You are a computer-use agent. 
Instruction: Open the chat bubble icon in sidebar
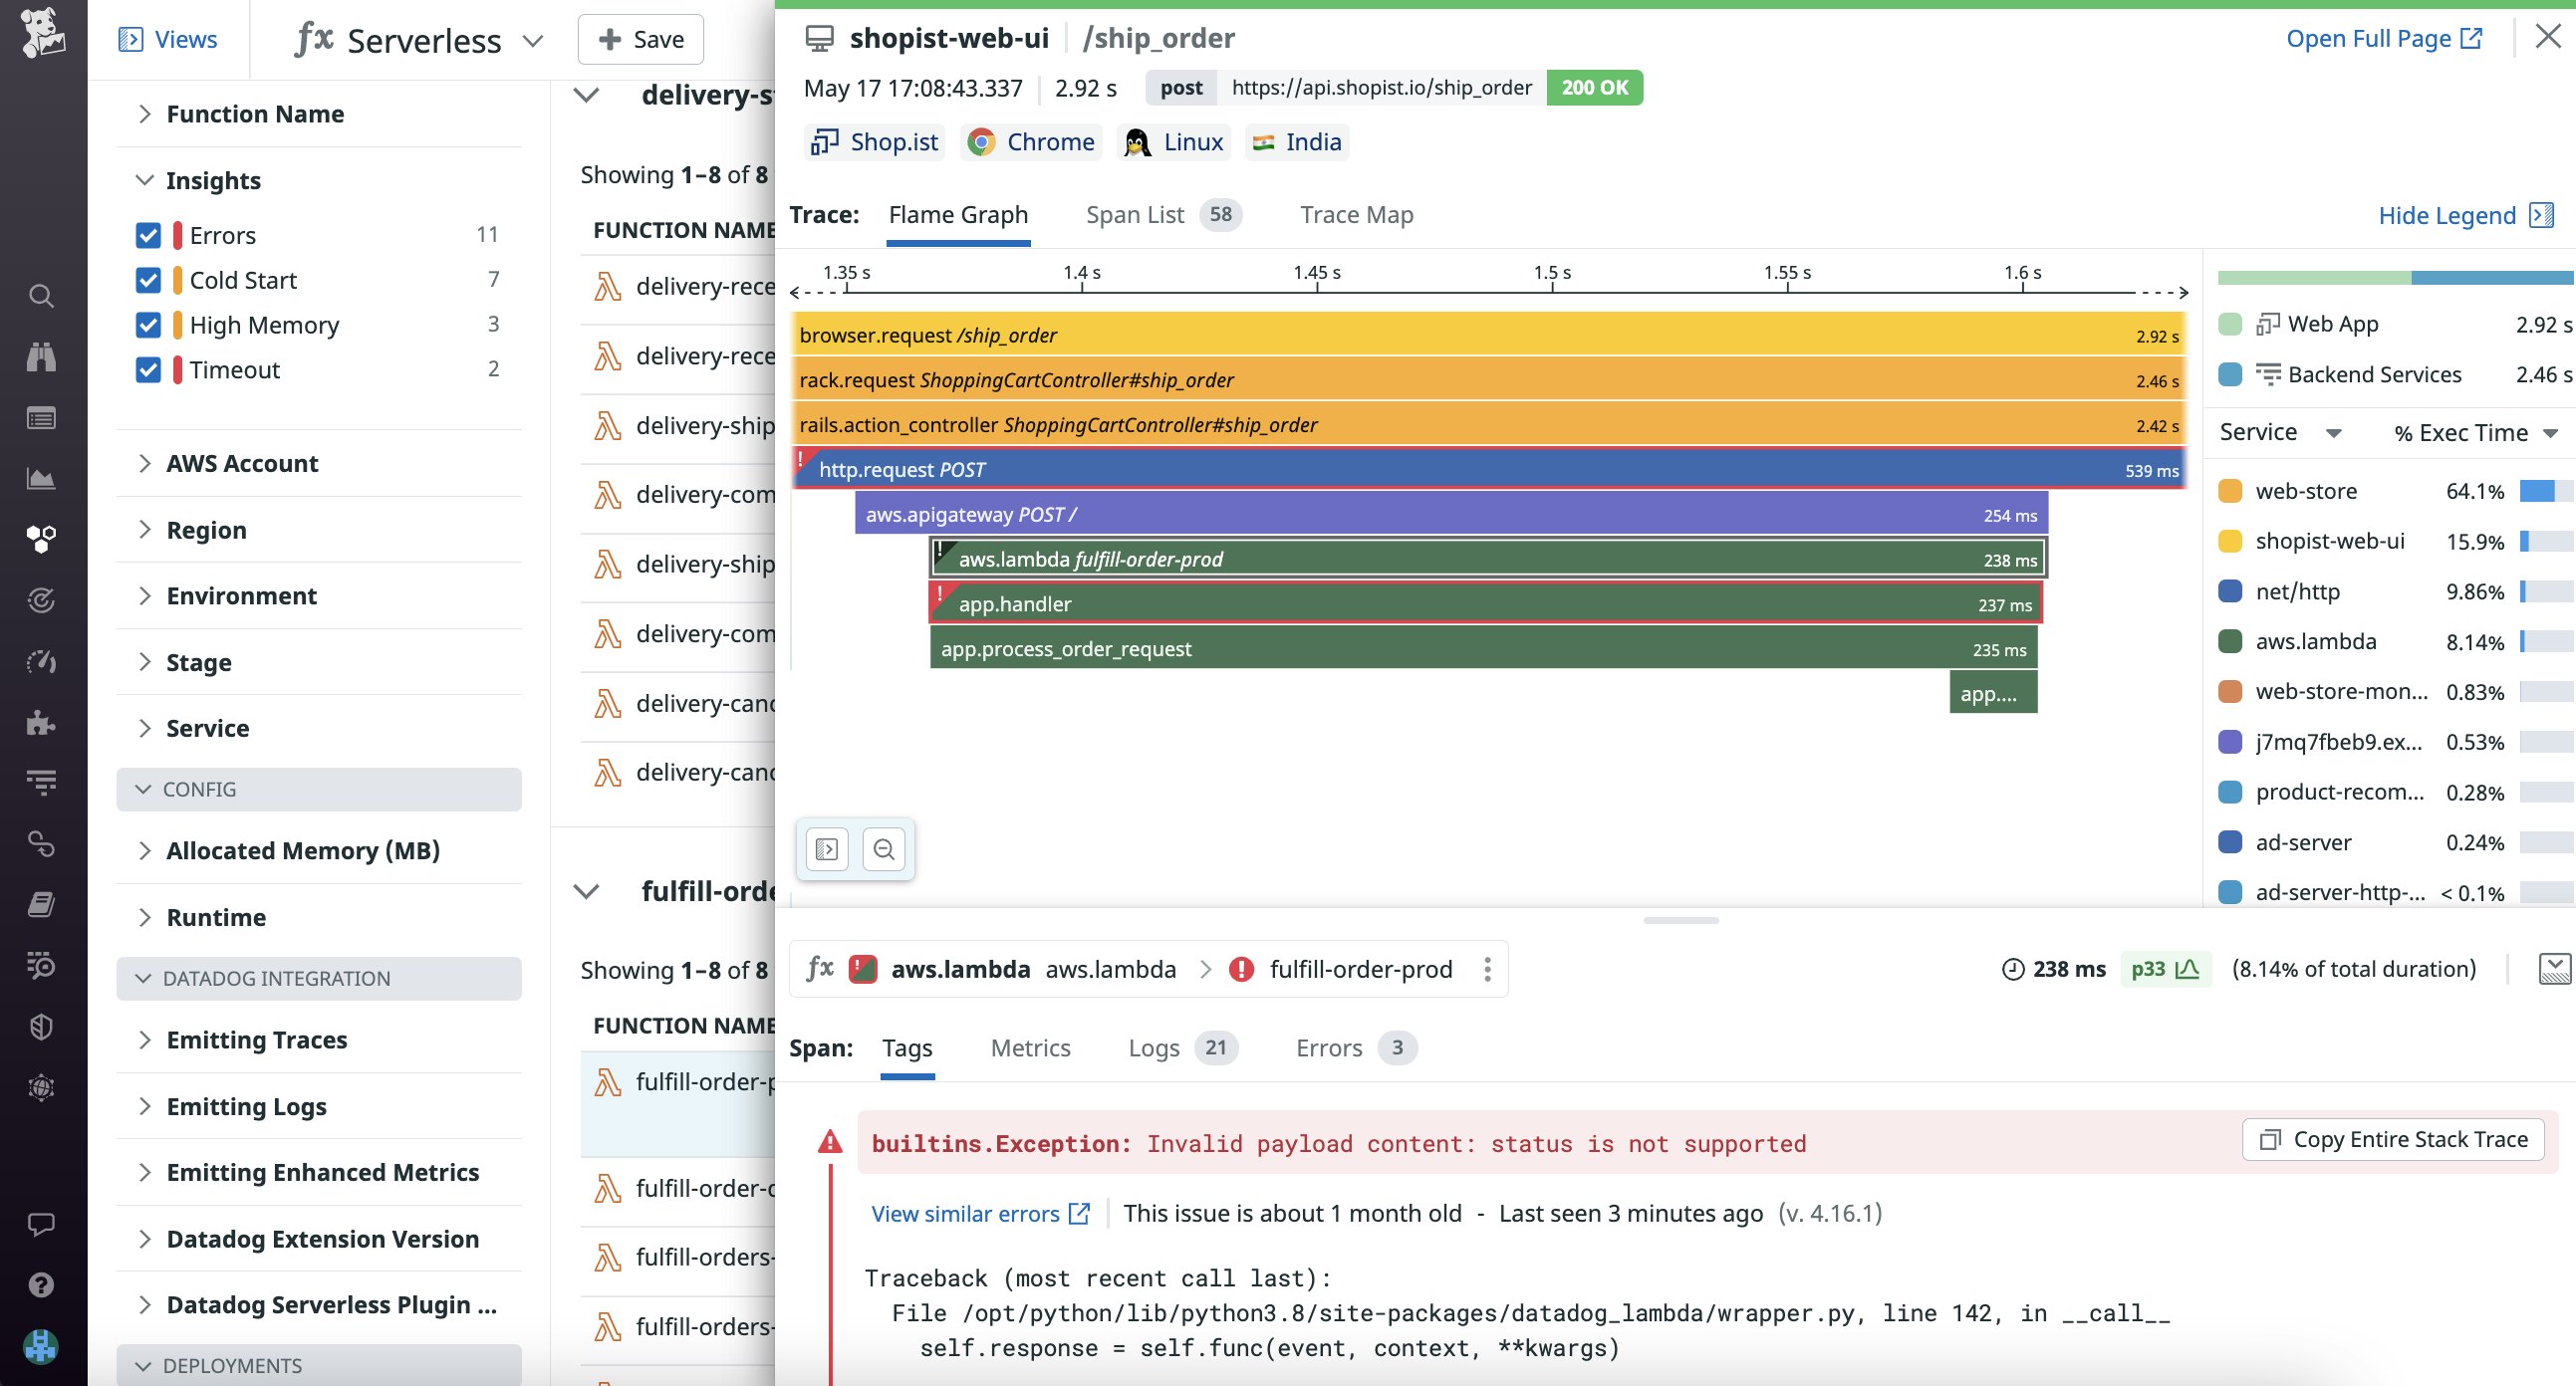coord(41,1224)
